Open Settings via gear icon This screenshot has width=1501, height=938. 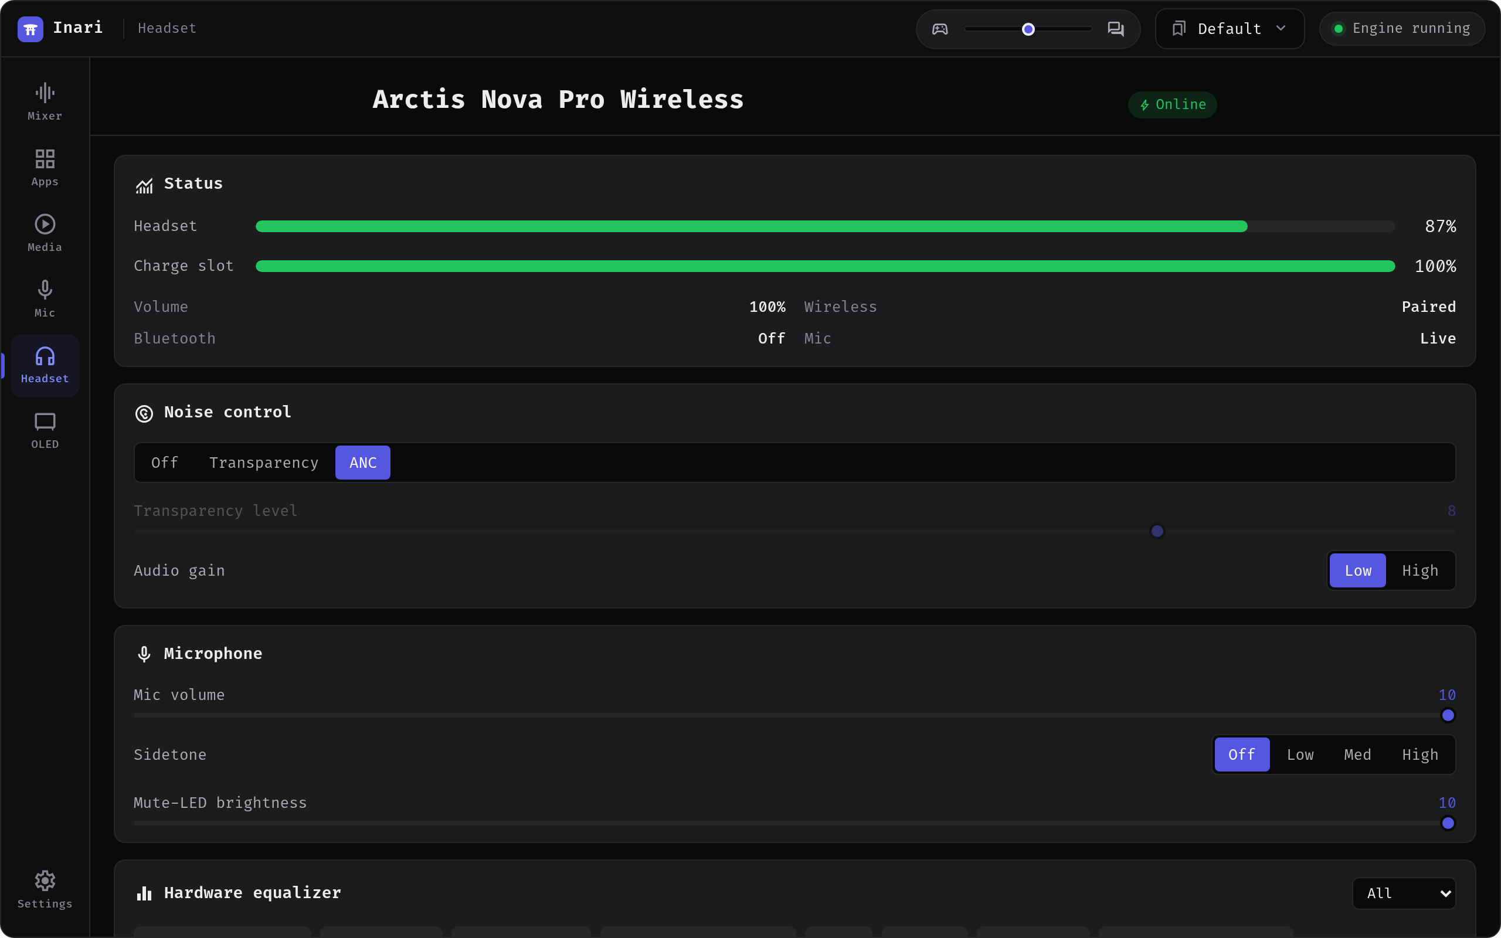tap(45, 889)
